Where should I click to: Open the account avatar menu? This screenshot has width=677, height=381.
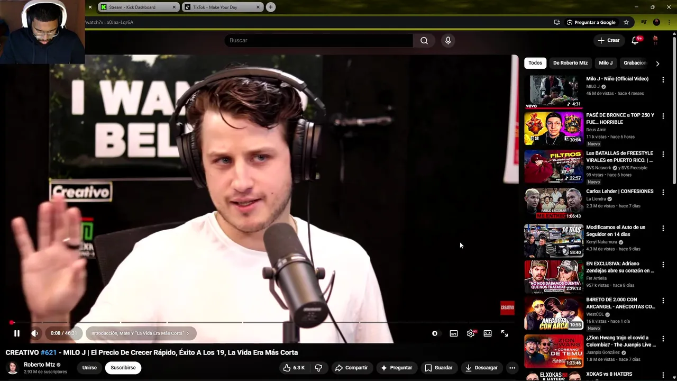point(655,40)
